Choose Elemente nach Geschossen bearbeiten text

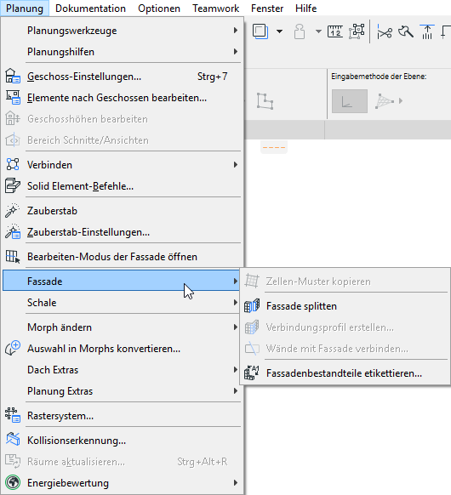pyautogui.click(x=117, y=98)
